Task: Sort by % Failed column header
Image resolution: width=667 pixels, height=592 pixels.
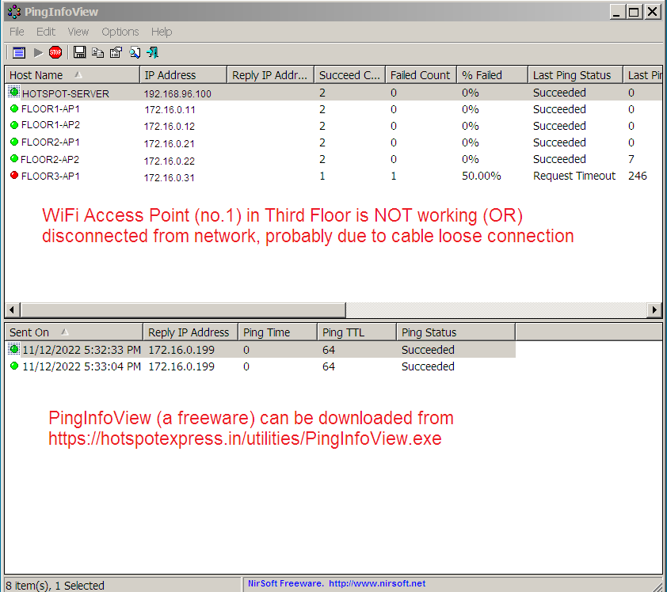Action: [x=482, y=75]
